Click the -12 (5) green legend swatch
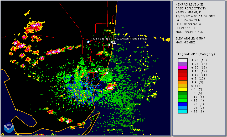This screenshot has height=137, width=227. (183, 97)
